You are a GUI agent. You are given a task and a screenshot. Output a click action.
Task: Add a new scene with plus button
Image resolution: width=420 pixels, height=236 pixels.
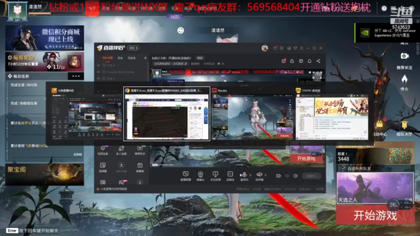coord(145,58)
